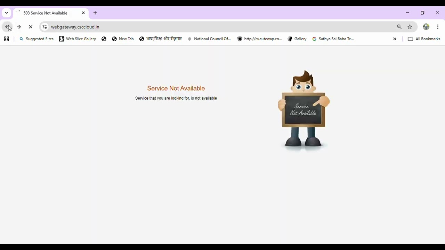Expand hidden bookmarks with double chevron

click(395, 39)
